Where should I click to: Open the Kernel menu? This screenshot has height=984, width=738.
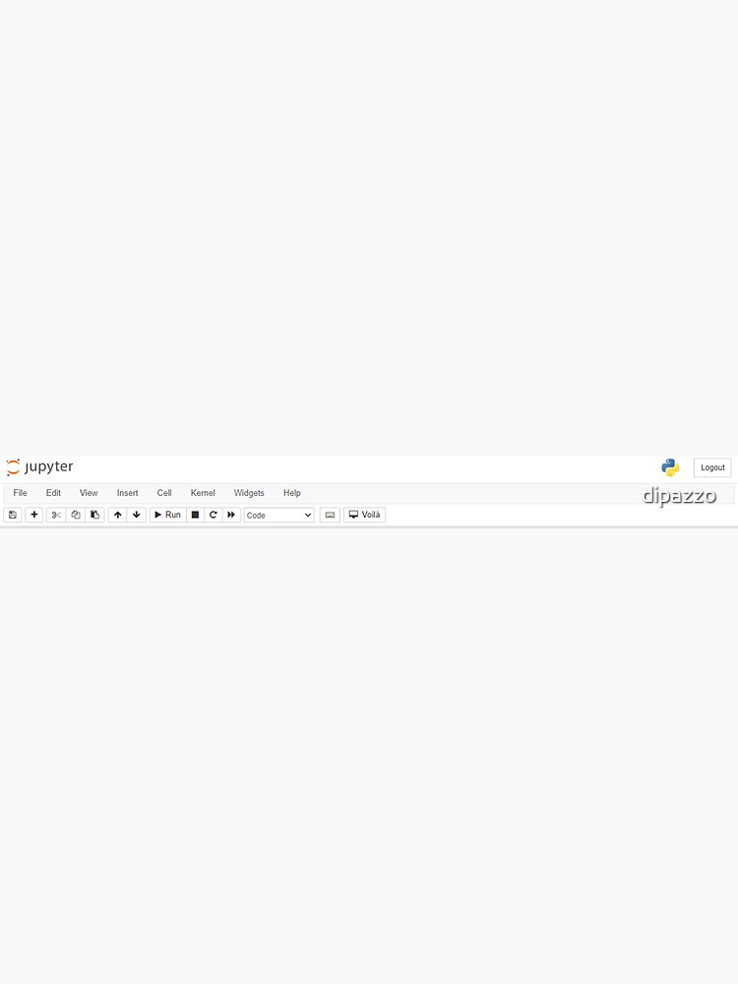pos(203,493)
